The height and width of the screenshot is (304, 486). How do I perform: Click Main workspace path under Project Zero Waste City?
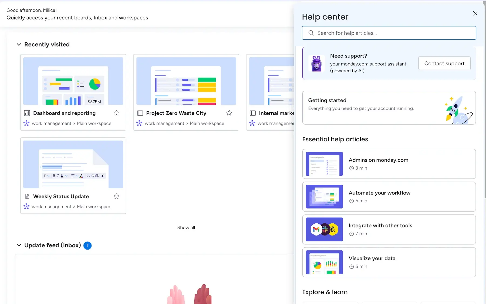[207, 123]
